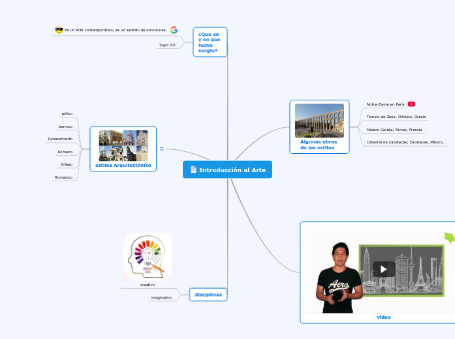Select the central Introducción al Arte node
The width and height of the screenshot is (455, 339).
(227, 170)
